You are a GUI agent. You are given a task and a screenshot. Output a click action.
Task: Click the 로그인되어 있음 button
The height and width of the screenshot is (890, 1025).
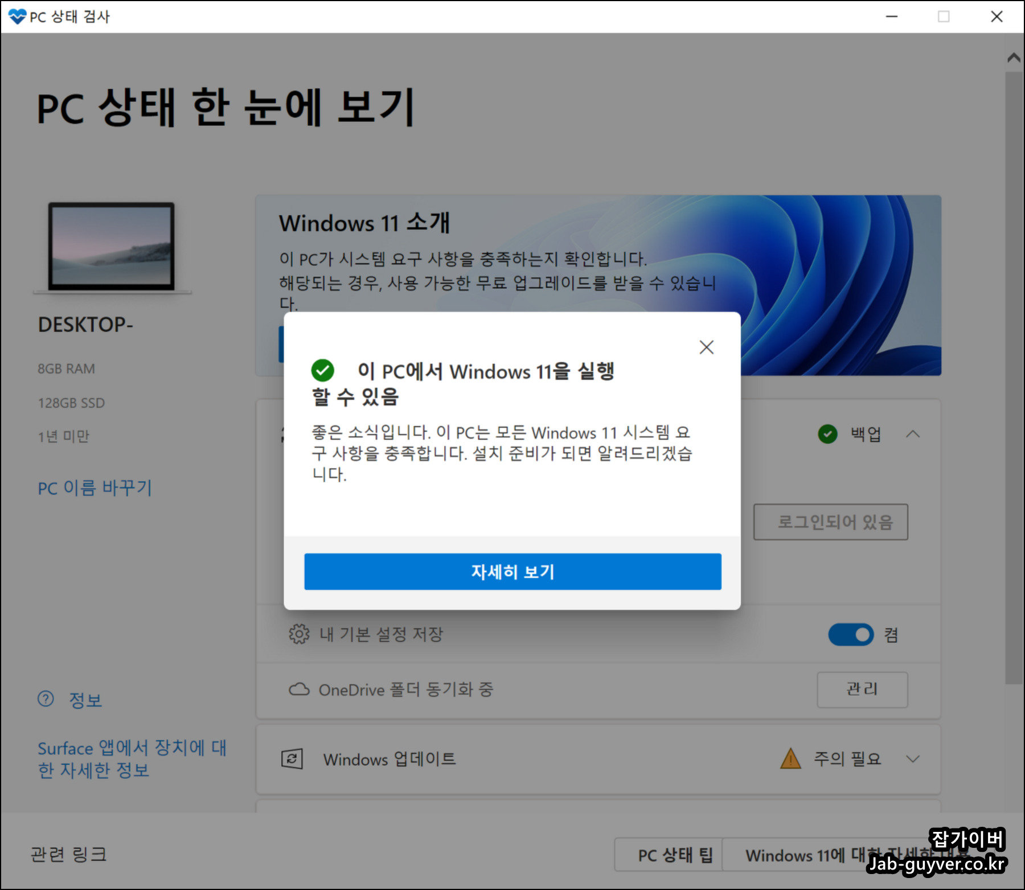tap(831, 522)
